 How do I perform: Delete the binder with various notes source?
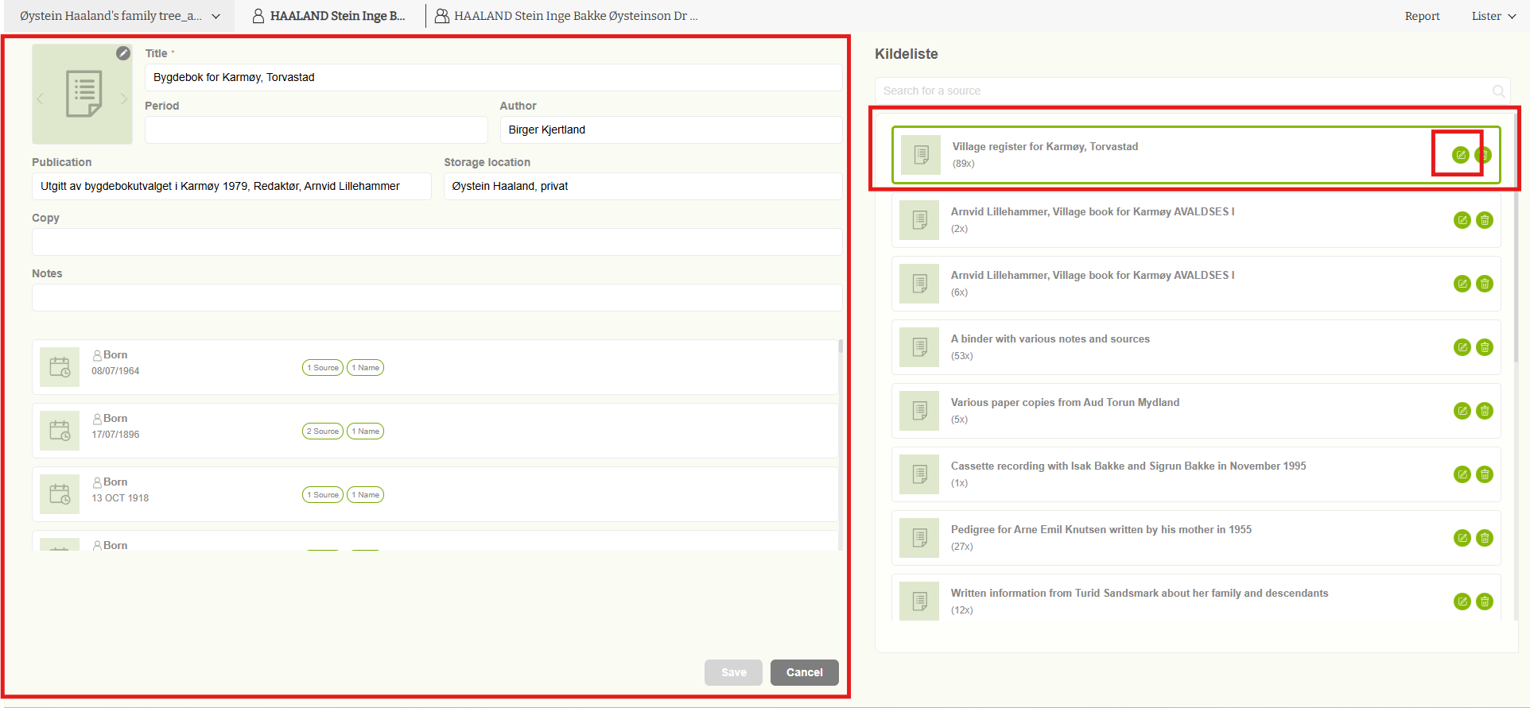click(x=1484, y=347)
